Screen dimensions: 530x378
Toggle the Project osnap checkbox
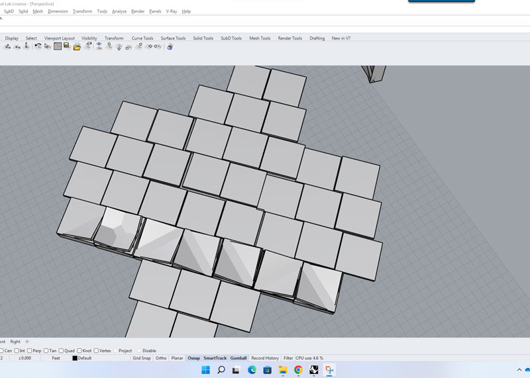point(115,351)
